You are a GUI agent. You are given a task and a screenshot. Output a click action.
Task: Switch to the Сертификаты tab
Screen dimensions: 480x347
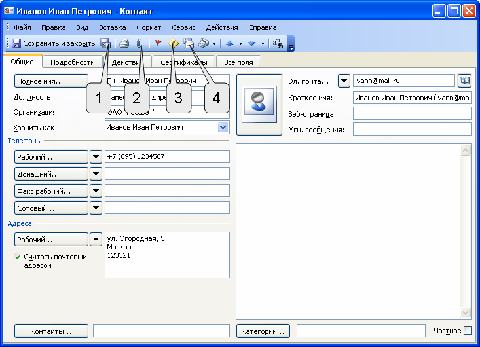(183, 62)
